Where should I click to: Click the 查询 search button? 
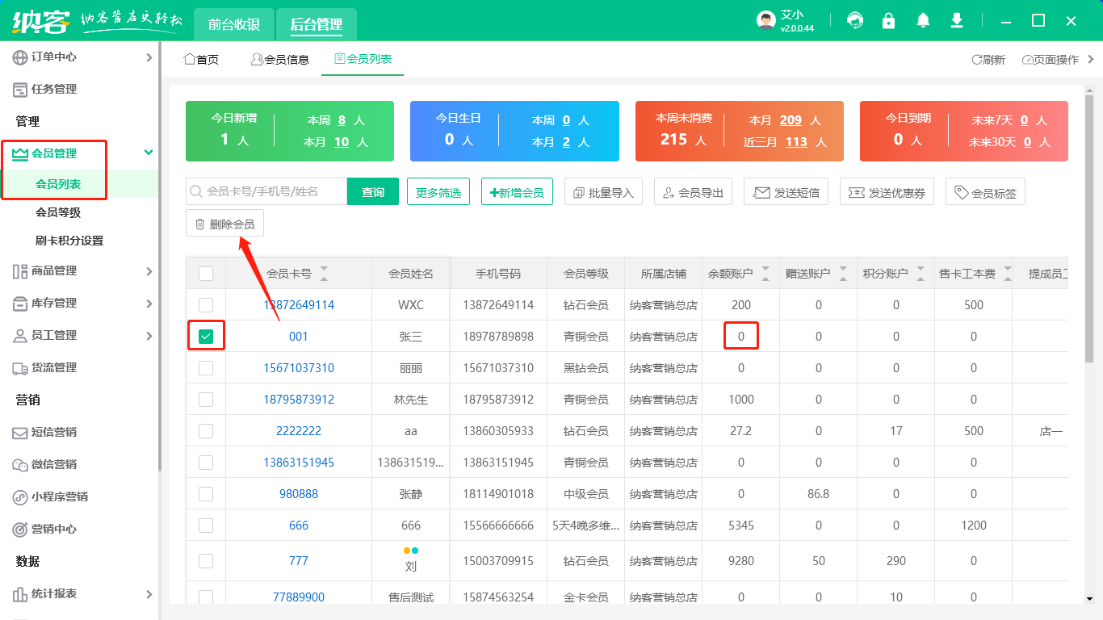coord(372,192)
